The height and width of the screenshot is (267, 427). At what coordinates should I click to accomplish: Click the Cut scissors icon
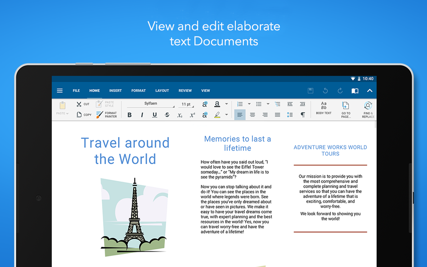click(x=79, y=104)
